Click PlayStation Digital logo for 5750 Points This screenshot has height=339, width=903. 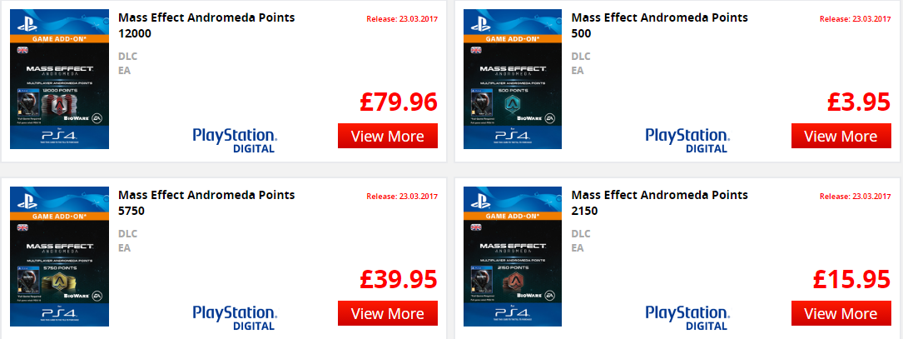pos(235,317)
